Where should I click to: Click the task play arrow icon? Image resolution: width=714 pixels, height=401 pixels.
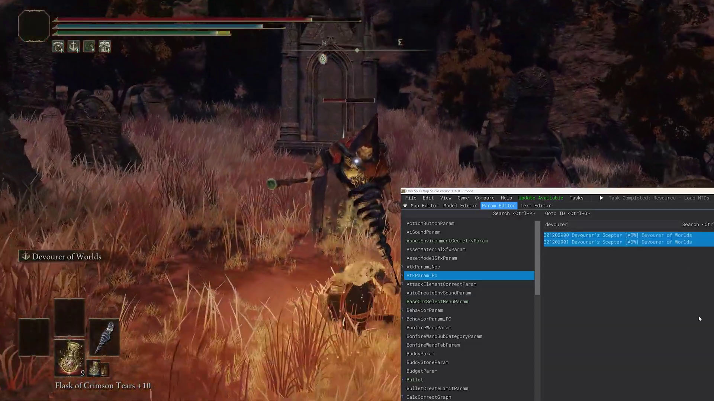[x=601, y=198]
